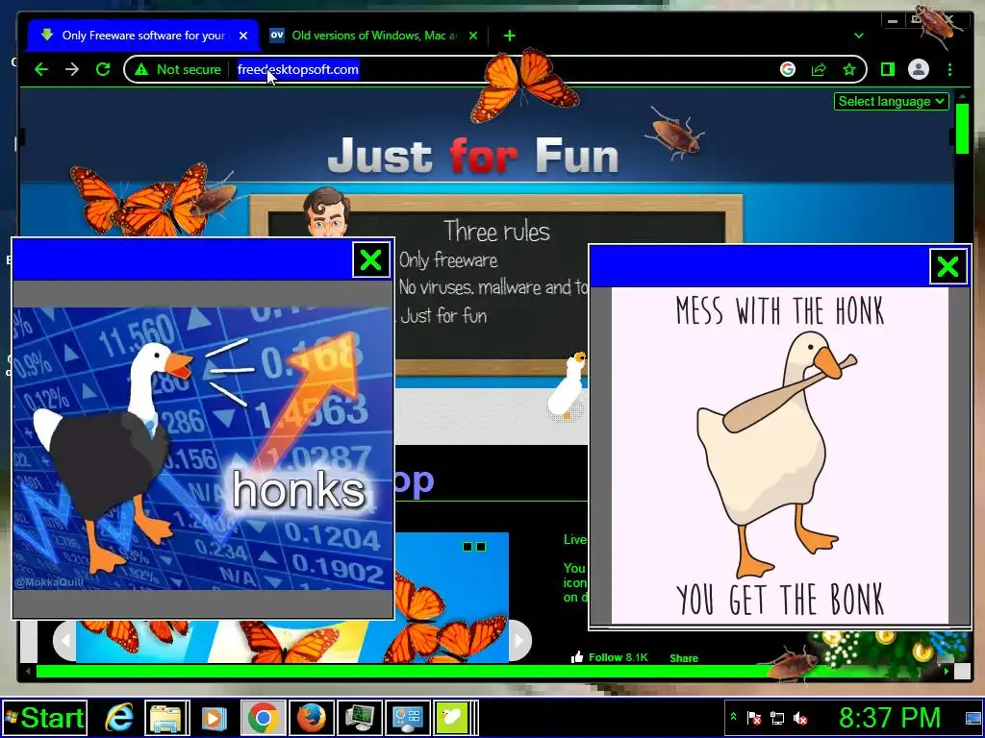Click the green horizontal scrollbar
This screenshot has height=738, width=985.
pyautogui.click(x=402, y=672)
